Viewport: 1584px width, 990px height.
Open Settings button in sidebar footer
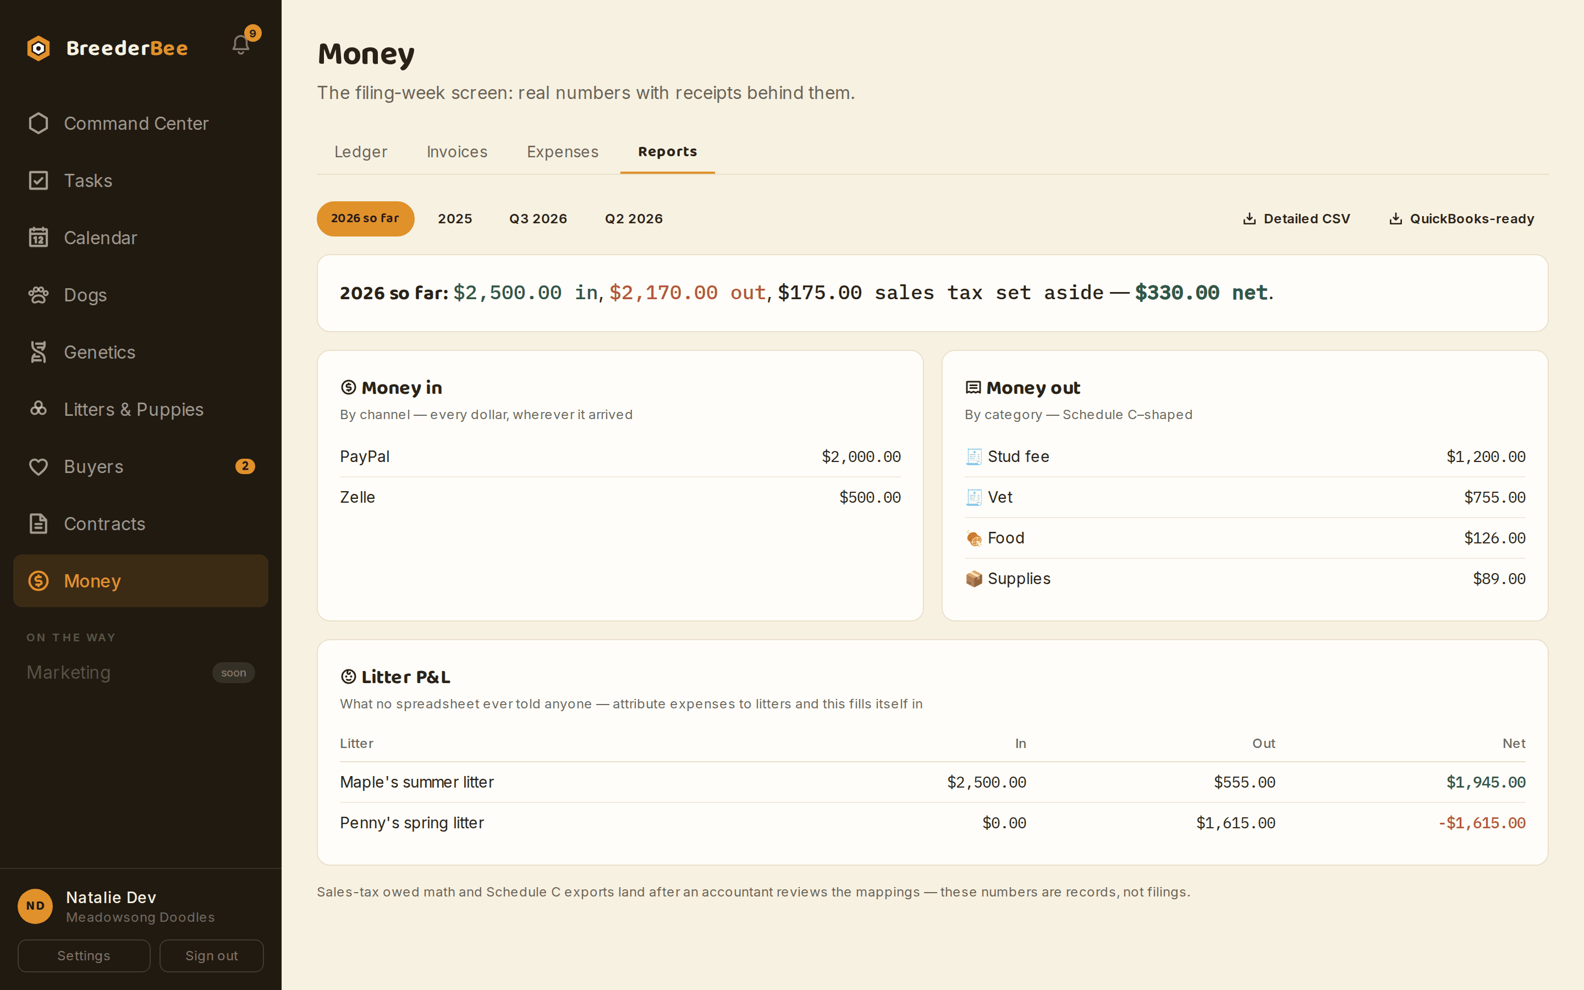(x=84, y=955)
